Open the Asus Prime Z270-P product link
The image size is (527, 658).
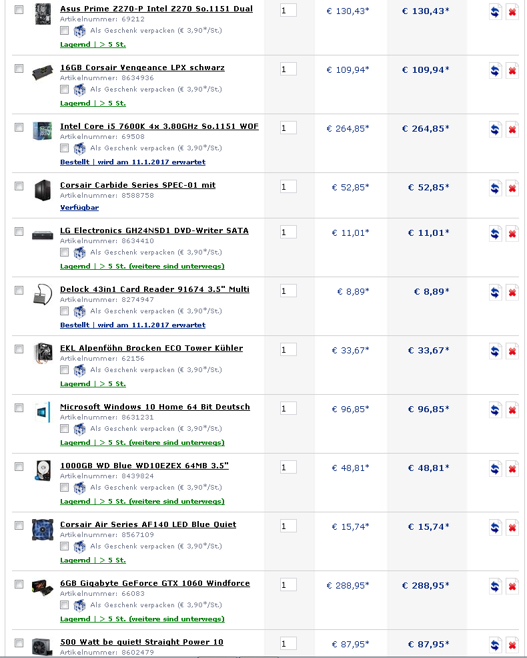click(x=156, y=9)
